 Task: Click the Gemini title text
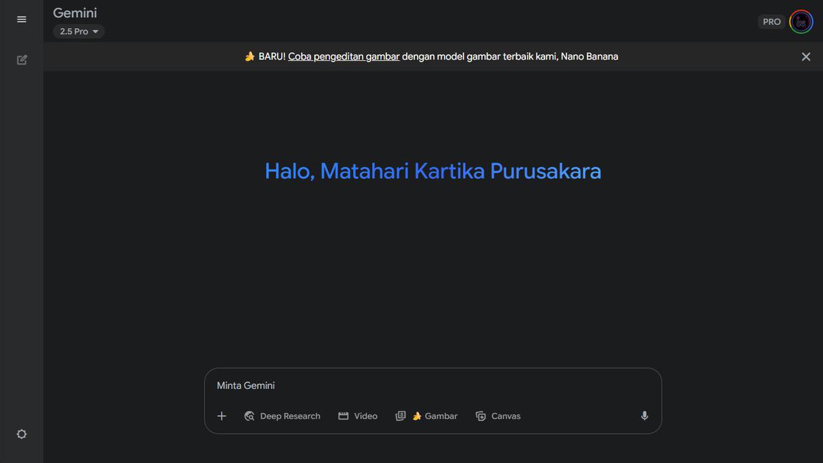pos(75,13)
